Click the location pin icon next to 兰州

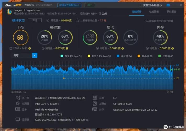pos(100,14)
